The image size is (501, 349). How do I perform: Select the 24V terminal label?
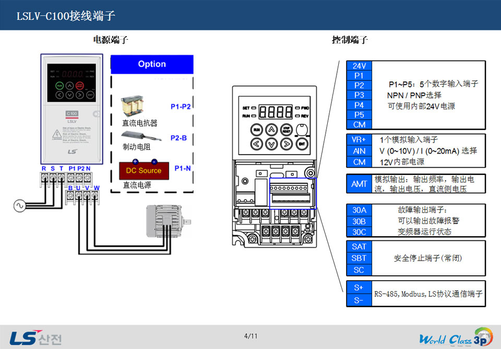click(359, 66)
